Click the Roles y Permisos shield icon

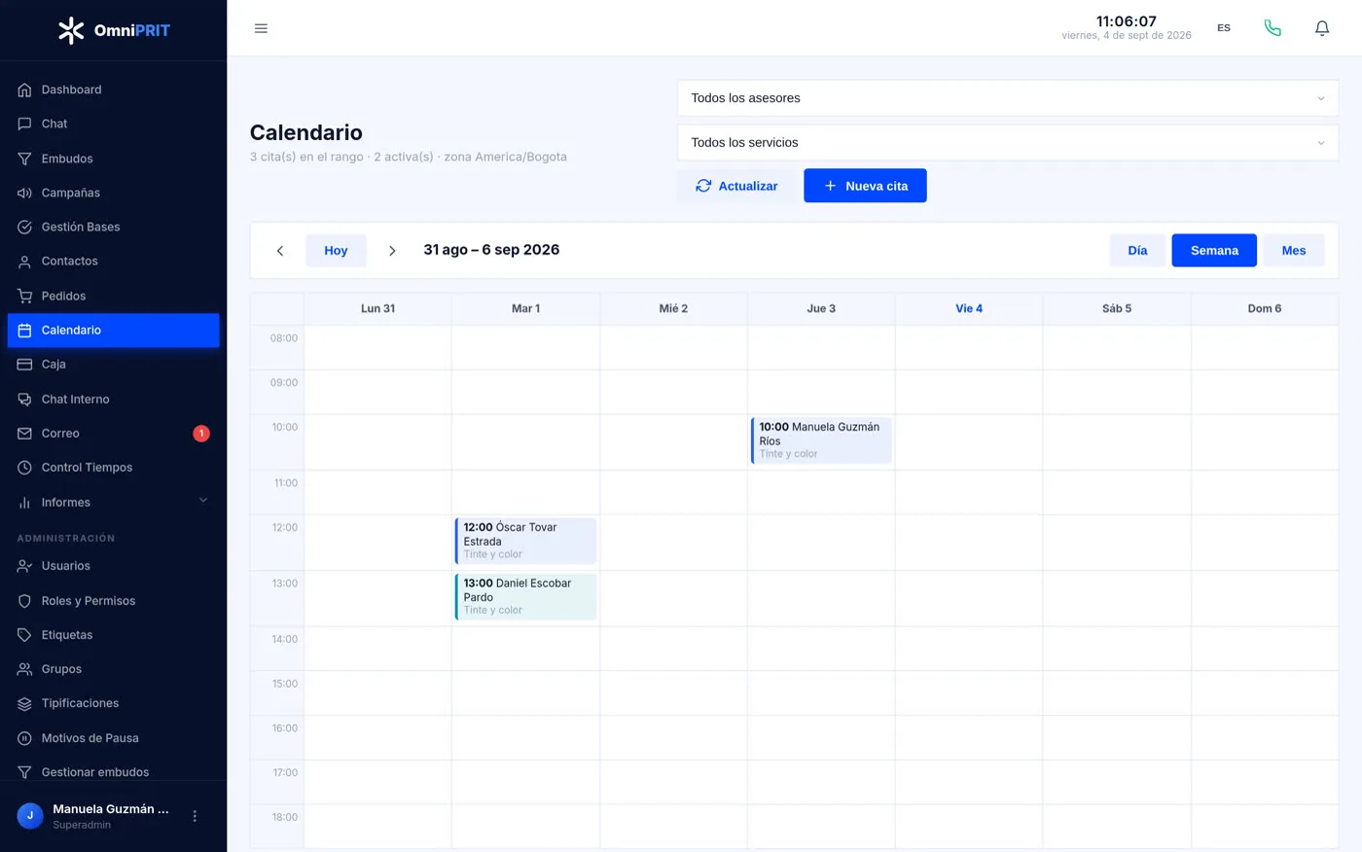click(x=25, y=601)
